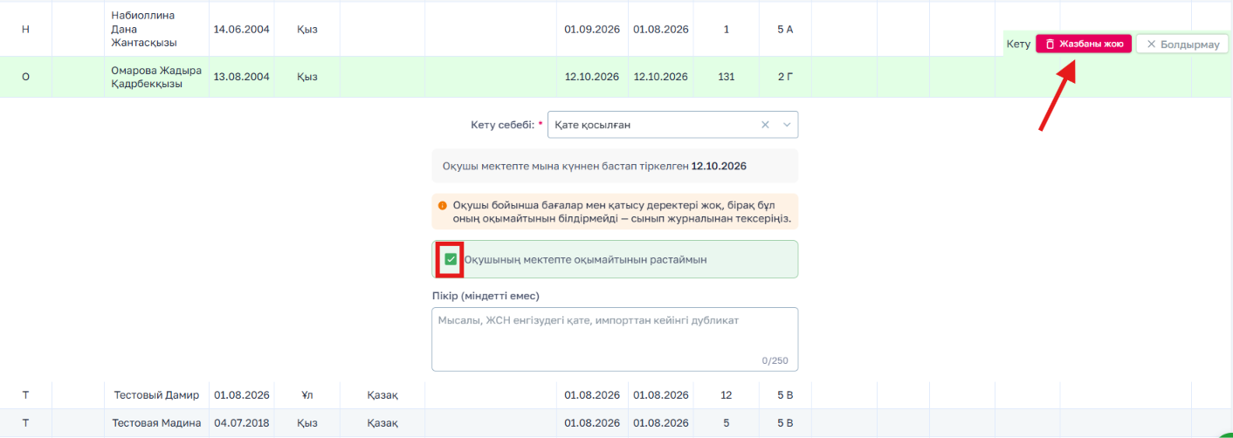Click class '5 В' in Тестовый Дамир row

(785, 395)
